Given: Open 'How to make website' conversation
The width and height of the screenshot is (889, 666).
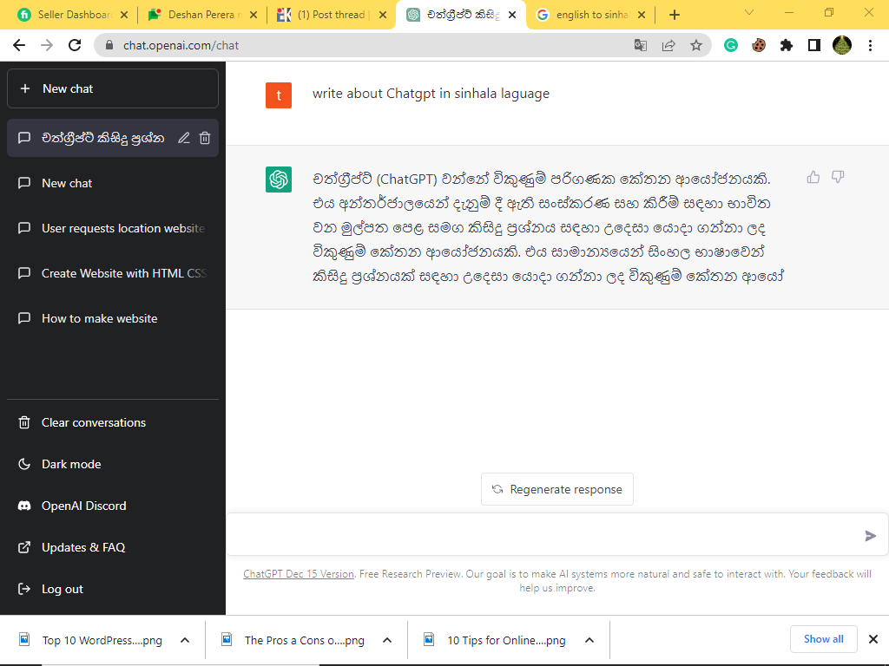Looking at the screenshot, I should (112, 318).
